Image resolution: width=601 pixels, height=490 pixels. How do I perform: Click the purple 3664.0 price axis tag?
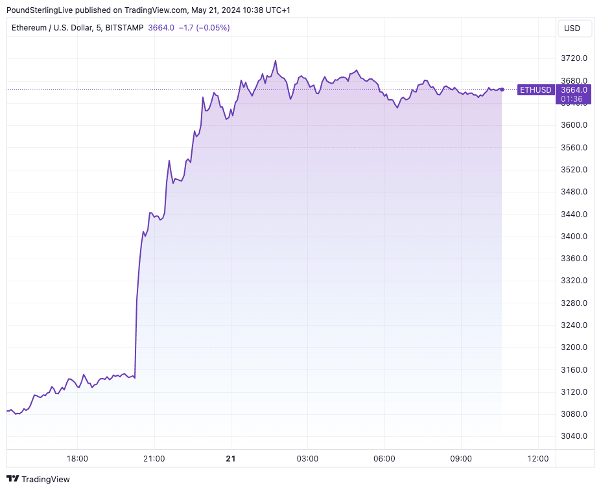click(574, 89)
